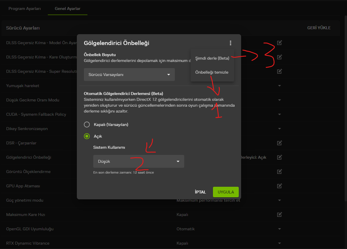The width and height of the screenshot is (347, 249).
Task: Select the Yumuşak hareket row label
Action: click(x=23, y=86)
